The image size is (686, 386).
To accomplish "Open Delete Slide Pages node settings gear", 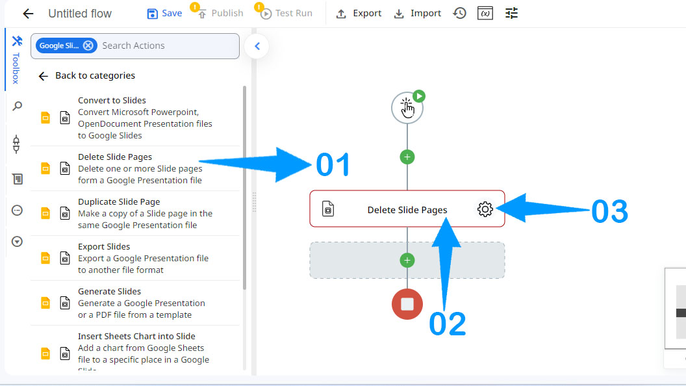I will tap(485, 209).
